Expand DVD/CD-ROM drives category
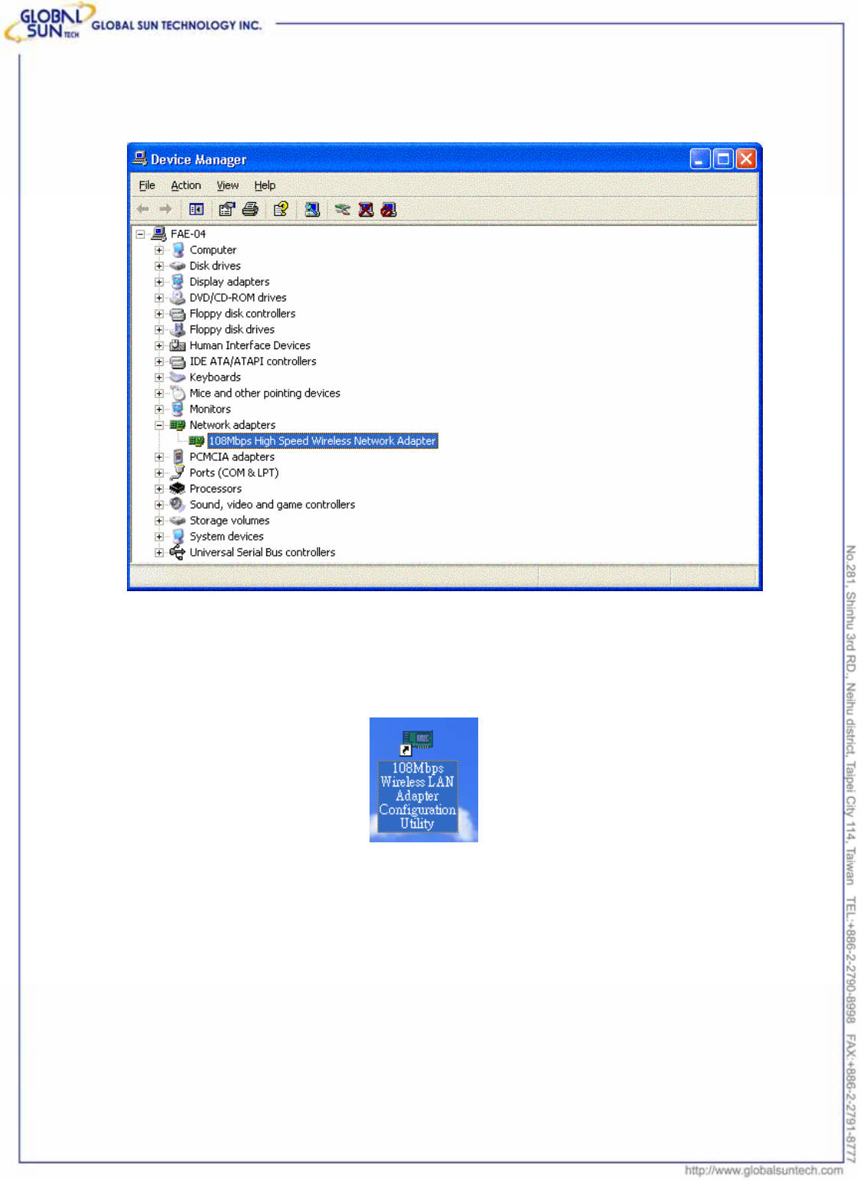 [159, 298]
